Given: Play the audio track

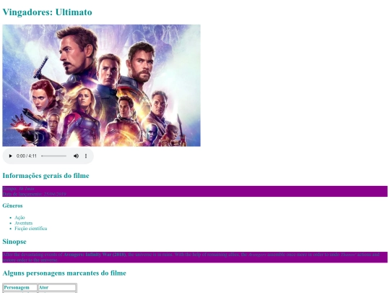Looking at the screenshot, I should [x=10, y=156].
